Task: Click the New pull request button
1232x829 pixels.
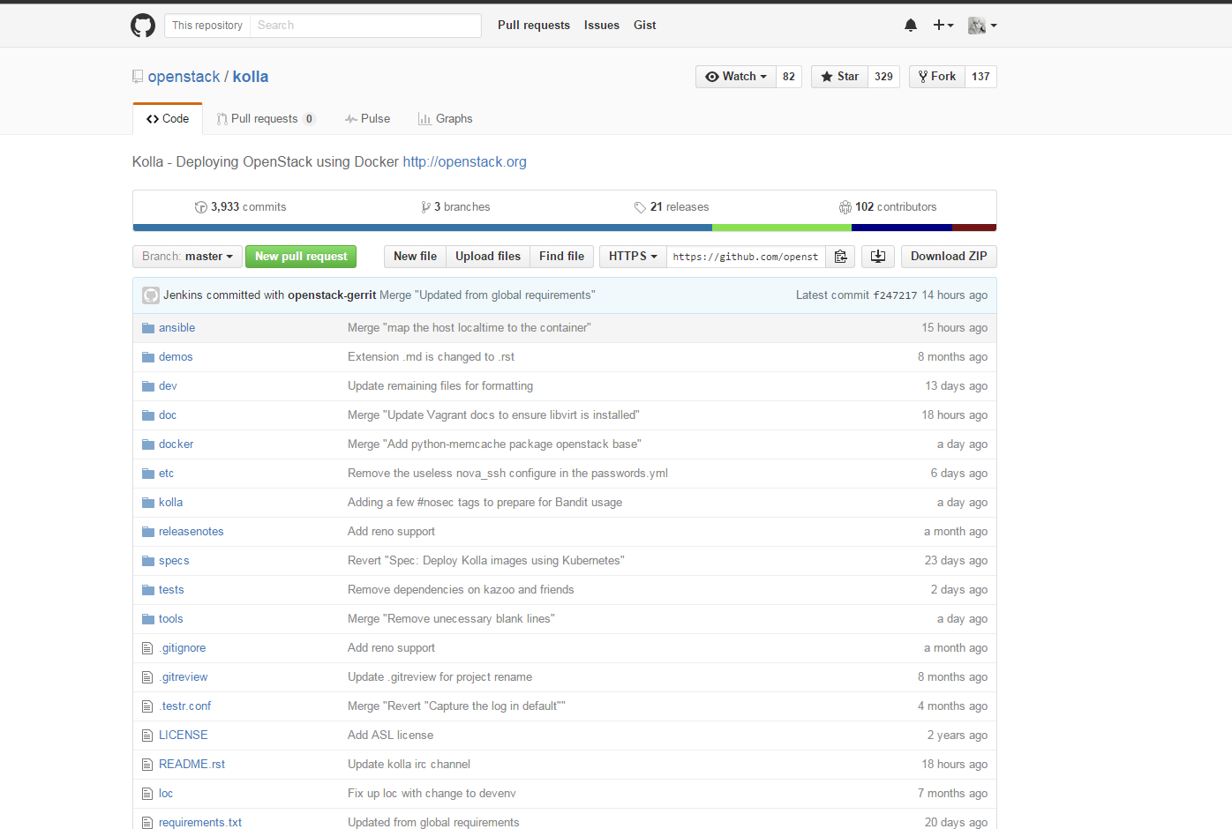Action: [301, 257]
